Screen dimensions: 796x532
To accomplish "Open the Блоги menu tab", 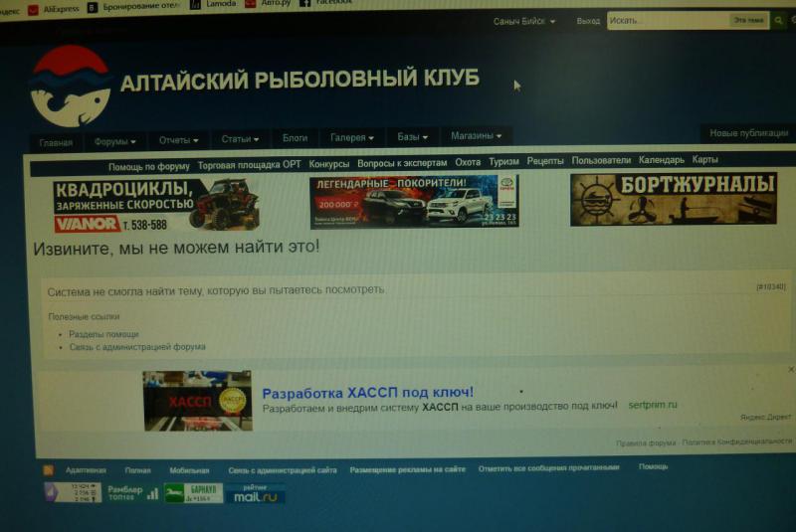I will click(x=295, y=138).
